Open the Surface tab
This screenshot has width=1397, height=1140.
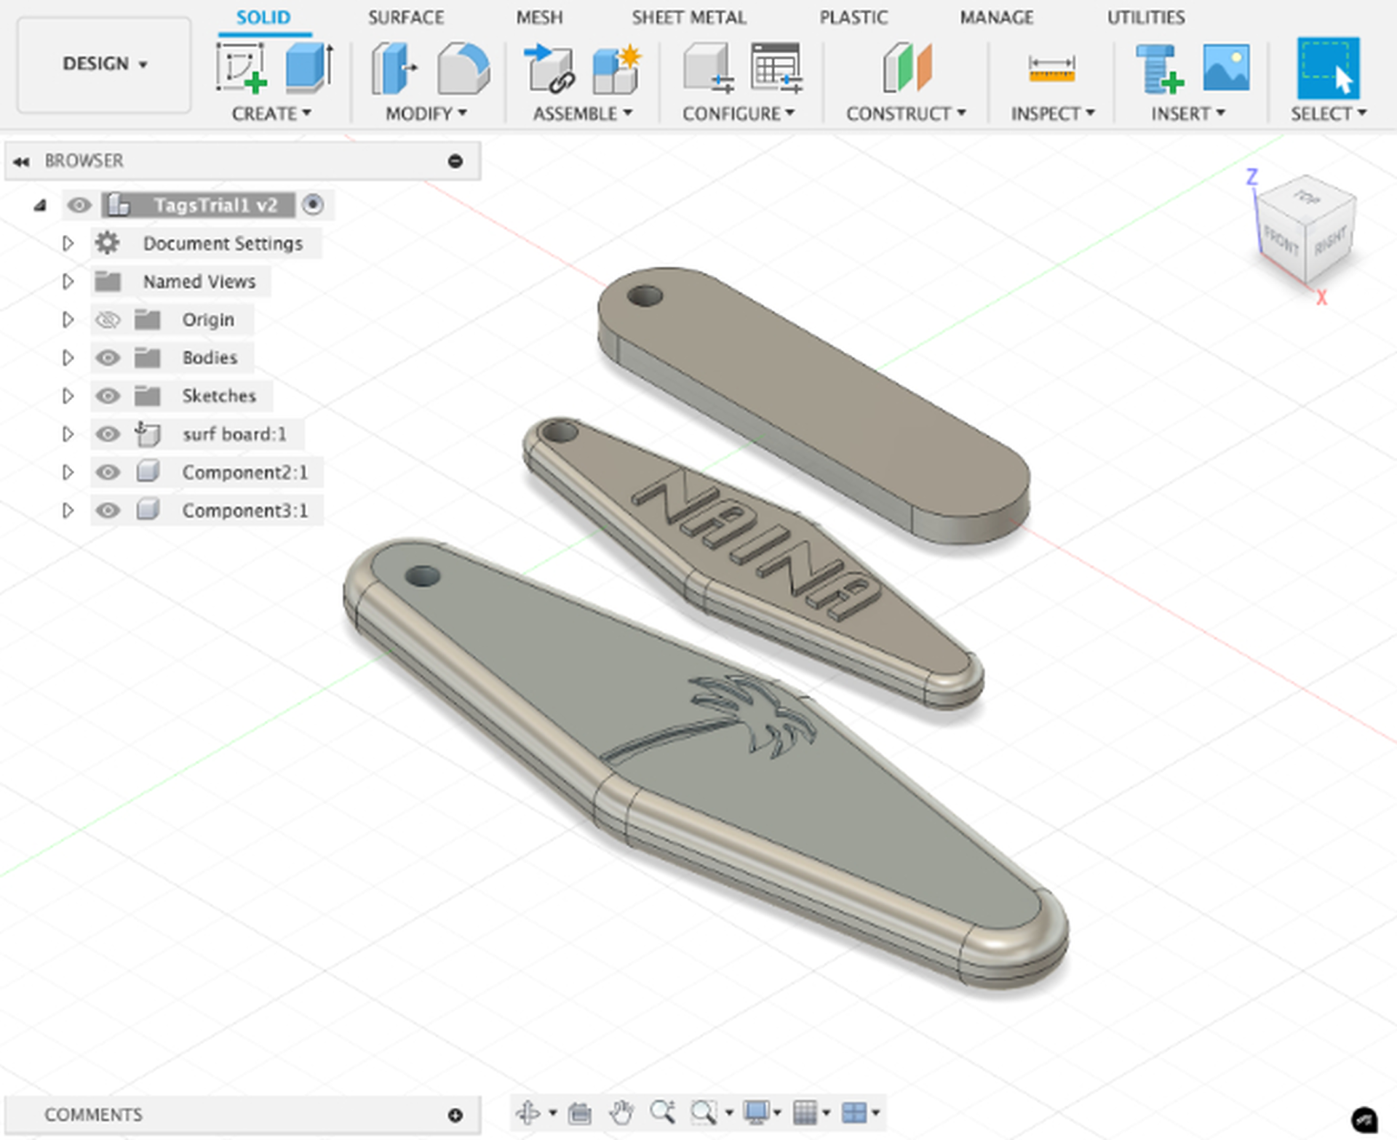[406, 17]
